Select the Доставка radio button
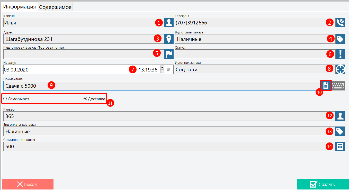 point(85,99)
